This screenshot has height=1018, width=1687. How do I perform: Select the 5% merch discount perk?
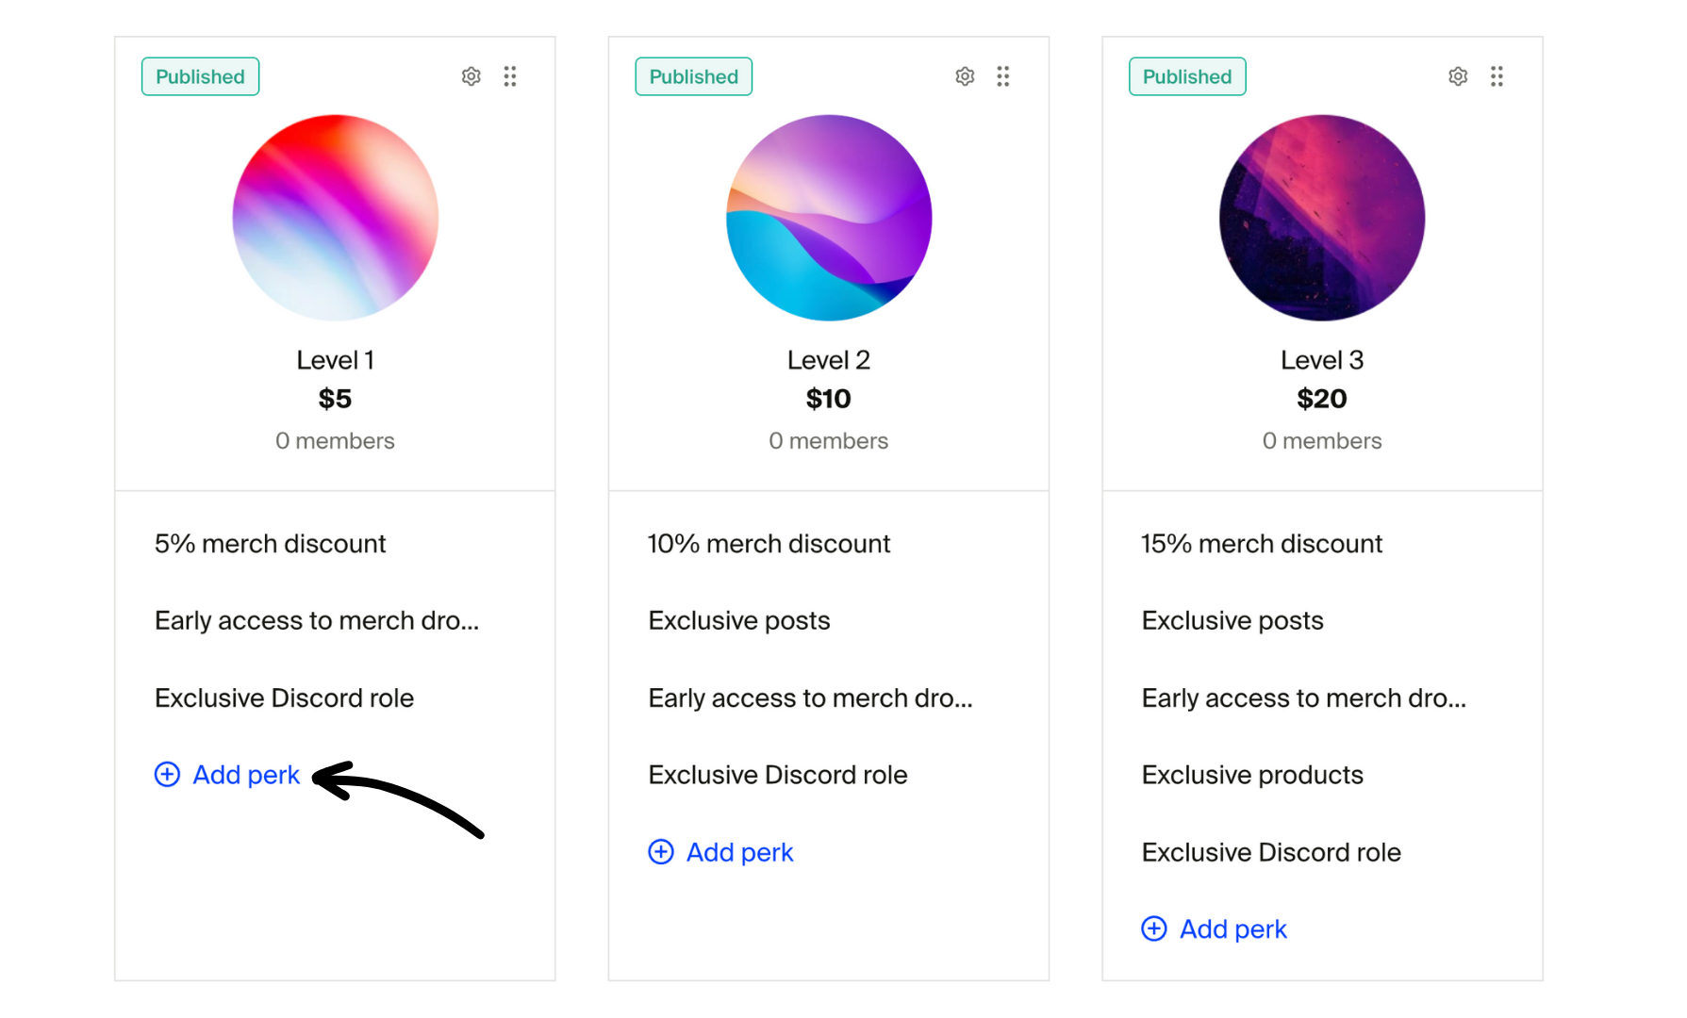point(271,544)
